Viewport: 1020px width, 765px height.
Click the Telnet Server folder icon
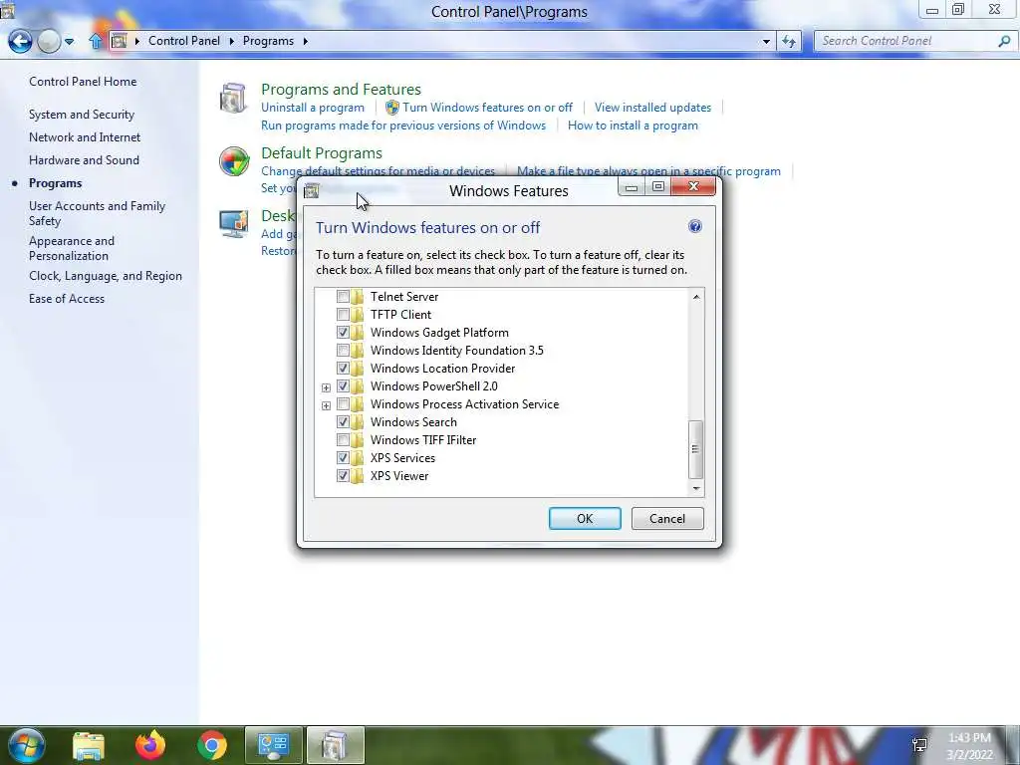tap(358, 297)
